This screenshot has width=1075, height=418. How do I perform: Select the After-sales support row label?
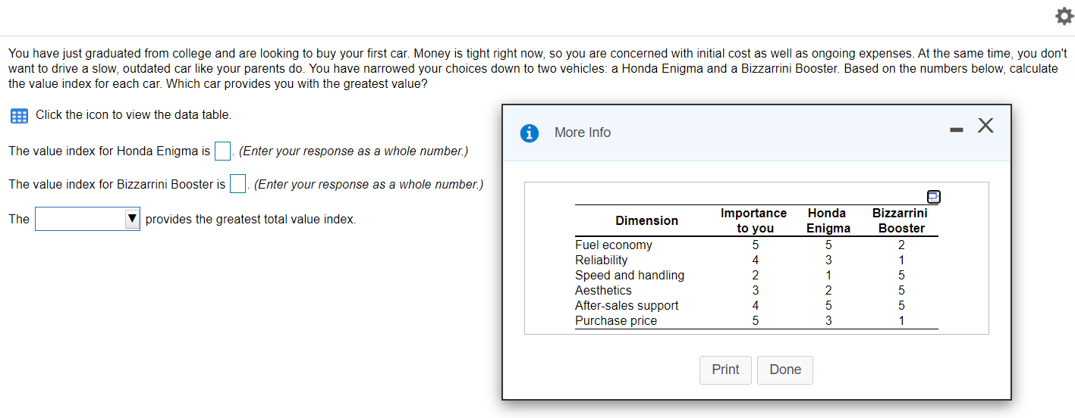click(x=627, y=305)
